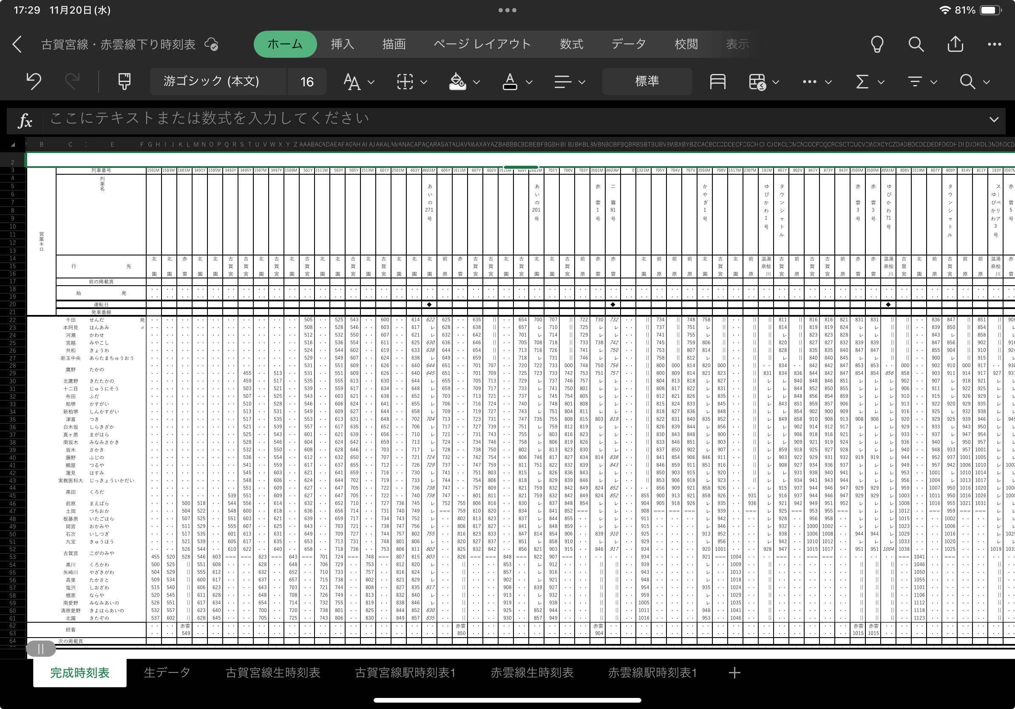Viewport: 1015px width, 709px height.
Task: Open the share upload icon
Action: (955, 44)
